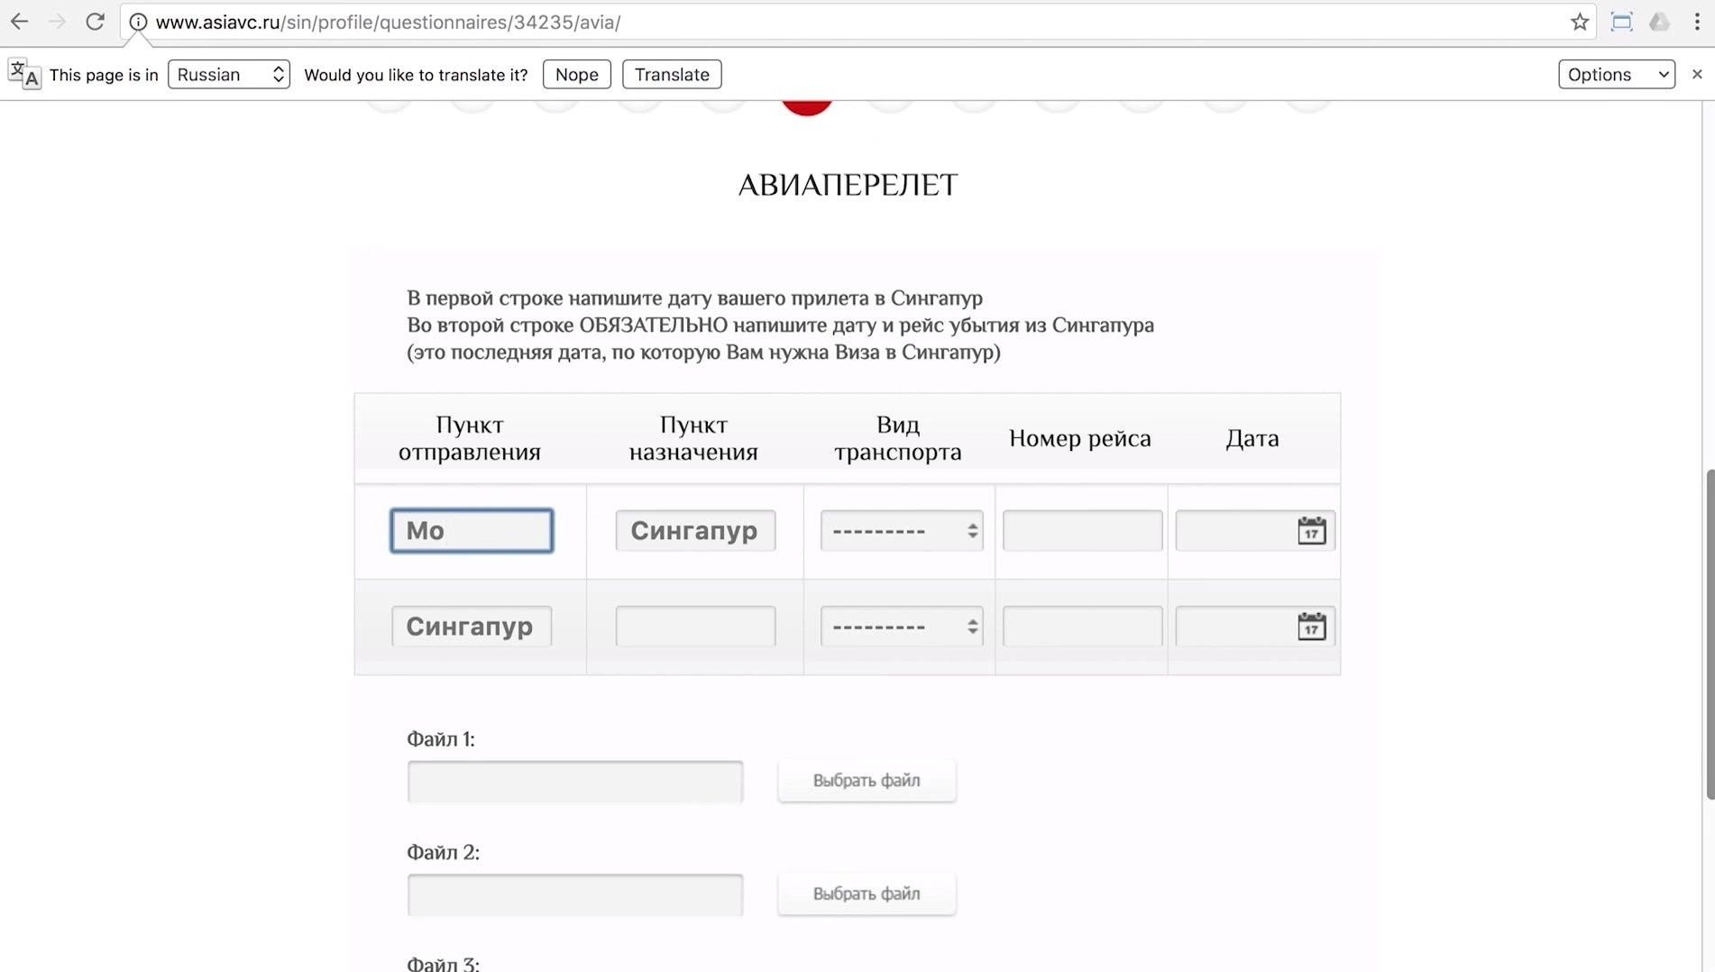Click the 'Файл 2:' label
The width and height of the screenshot is (1715, 972).
[x=443, y=852]
